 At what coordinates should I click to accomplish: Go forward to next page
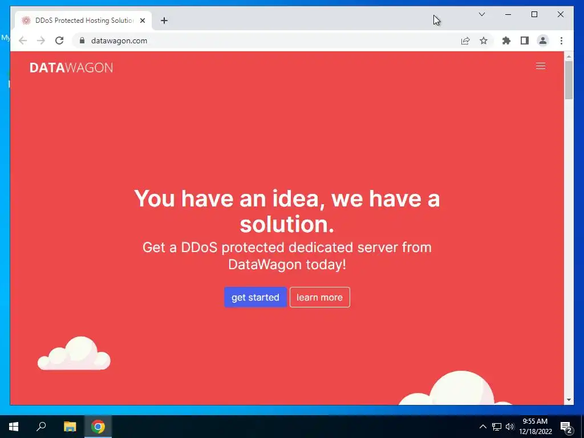41,40
